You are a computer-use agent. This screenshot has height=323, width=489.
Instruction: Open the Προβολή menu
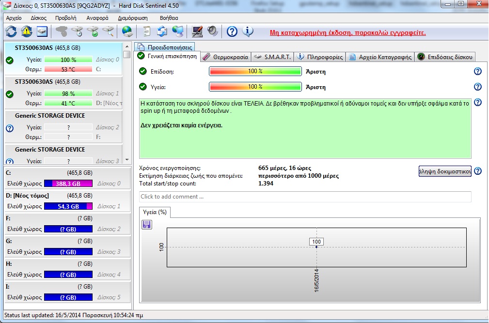[66, 18]
